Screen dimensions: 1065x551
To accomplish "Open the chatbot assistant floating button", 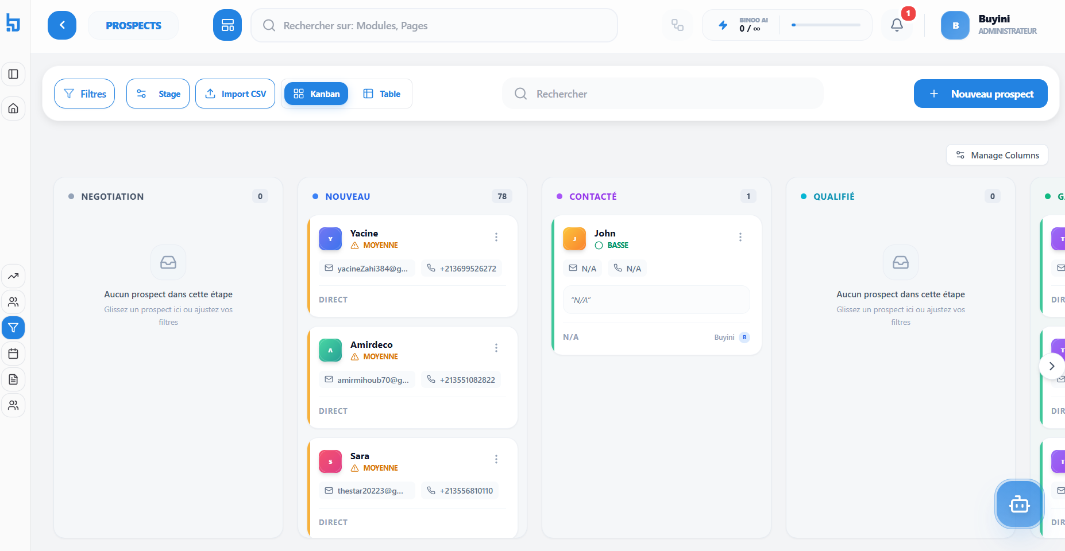I will [1020, 505].
